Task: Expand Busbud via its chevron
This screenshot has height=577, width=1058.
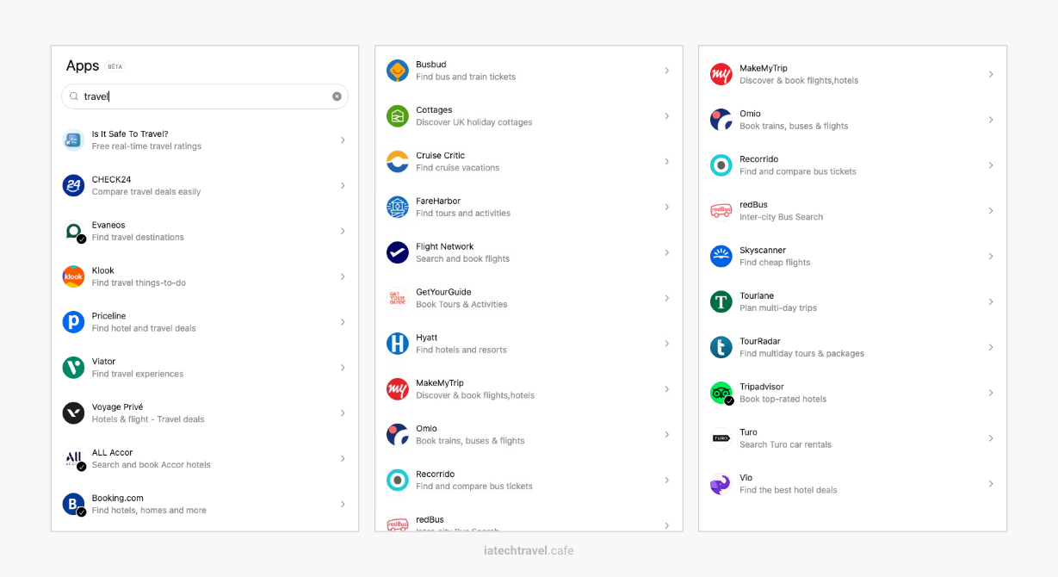Action: pos(666,71)
